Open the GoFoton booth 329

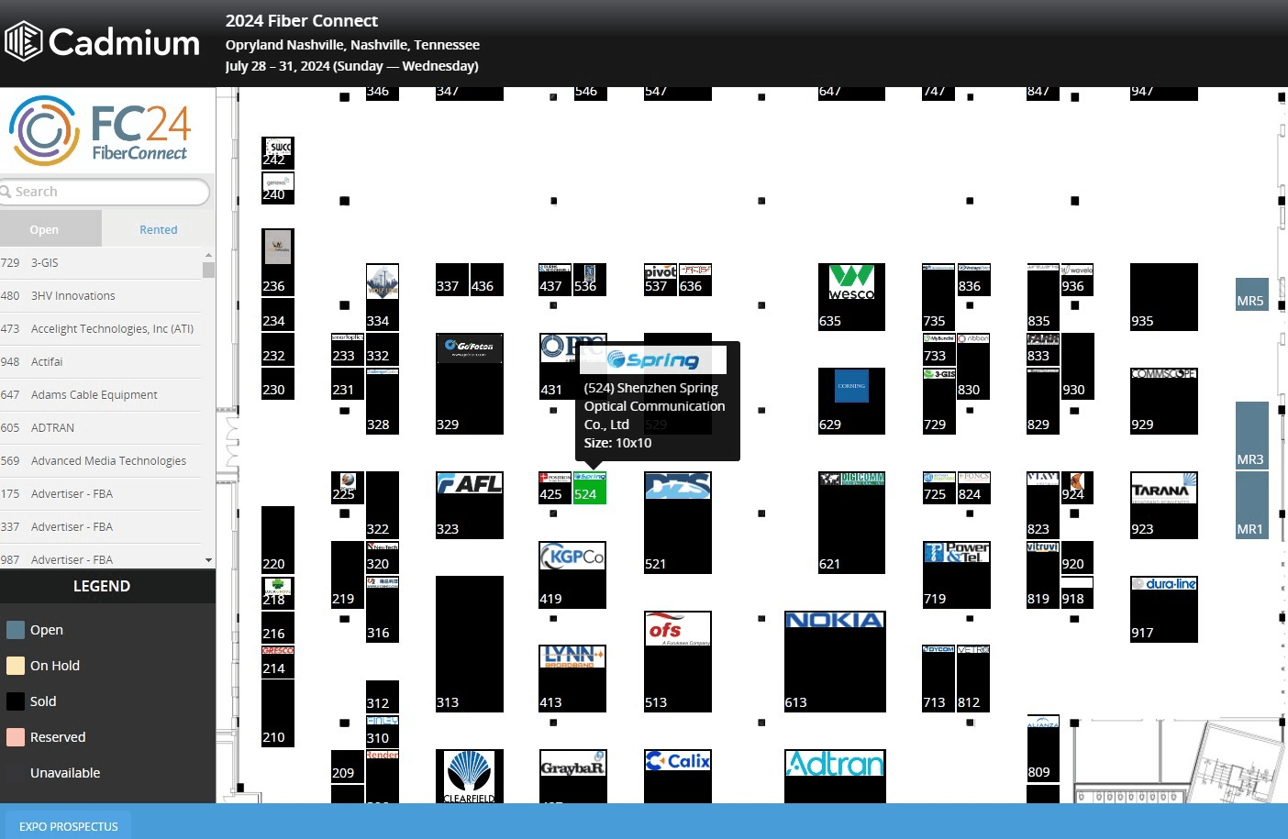[x=469, y=383]
